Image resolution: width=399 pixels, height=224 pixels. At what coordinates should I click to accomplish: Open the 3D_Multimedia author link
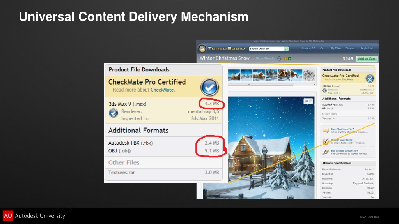click(265, 58)
